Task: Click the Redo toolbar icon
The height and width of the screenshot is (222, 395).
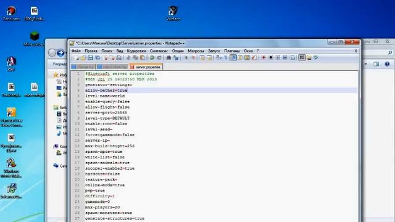Action: (159, 57)
